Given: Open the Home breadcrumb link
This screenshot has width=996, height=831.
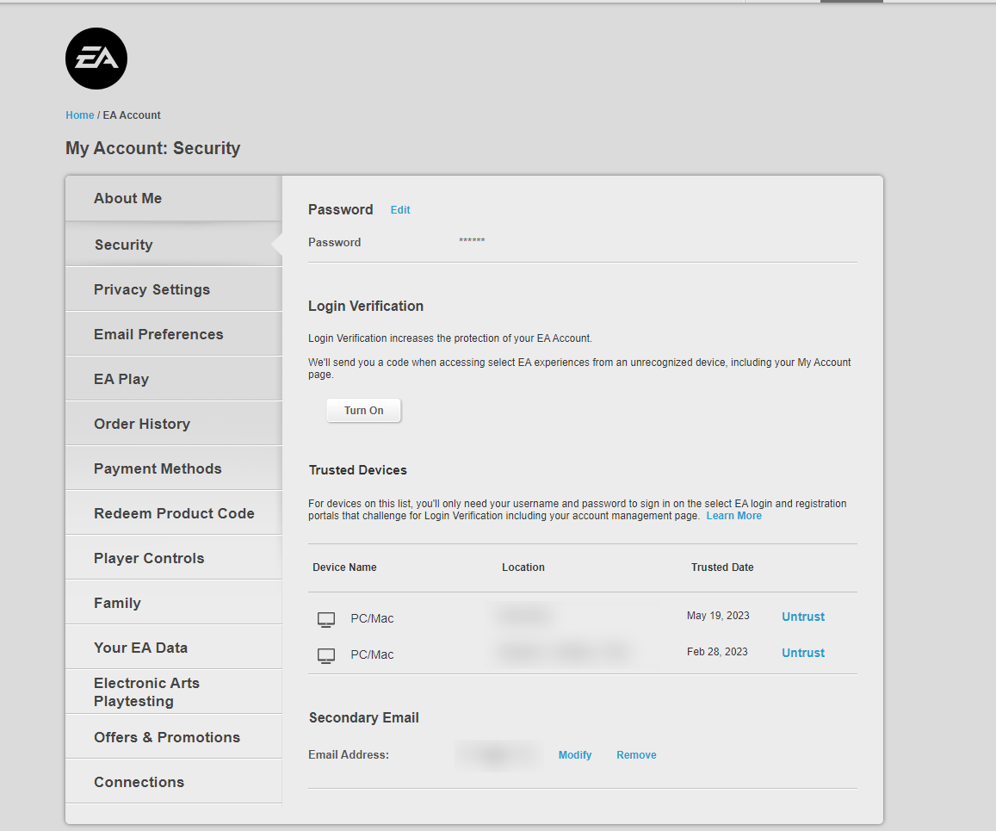Looking at the screenshot, I should pyautogui.click(x=80, y=115).
